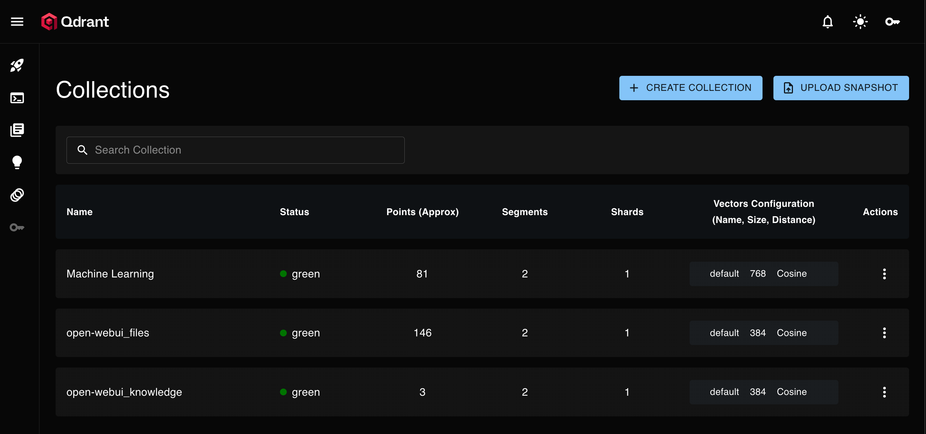Screen dimensions: 926x434
Task: Open the open-webui_knowledge collection
Action: [x=124, y=392]
